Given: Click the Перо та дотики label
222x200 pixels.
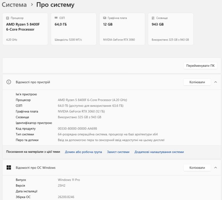Looking at the screenshot, I should click(x=27, y=140).
